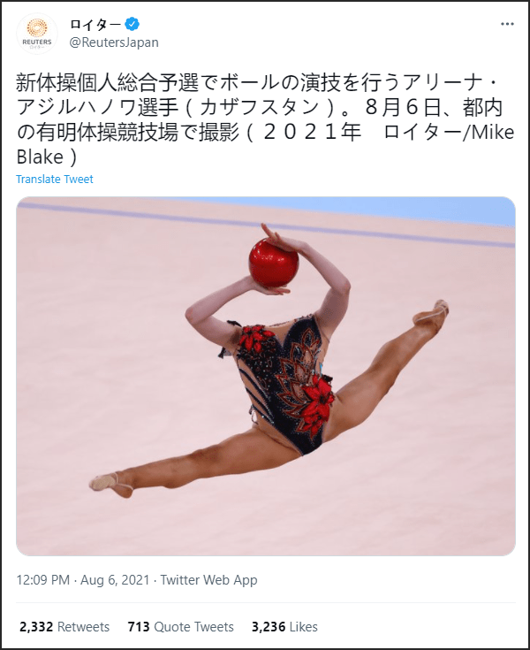The height and width of the screenshot is (650, 530).
Task: Click the Quote Tweets count number 713
Action: point(139,626)
